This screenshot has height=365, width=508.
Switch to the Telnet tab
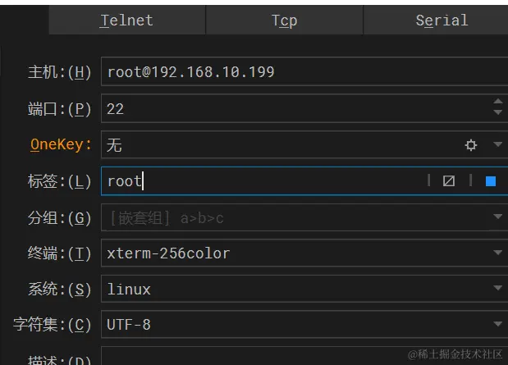point(127,20)
